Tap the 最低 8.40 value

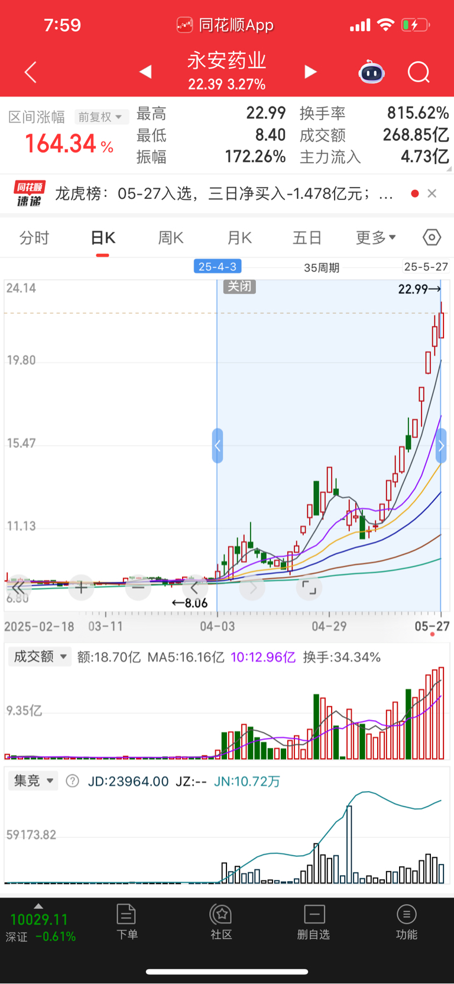coord(270,135)
